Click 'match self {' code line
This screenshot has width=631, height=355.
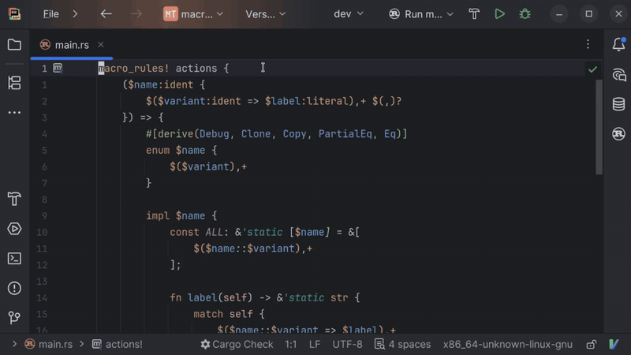pyautogui.click(x=229, y=314)
